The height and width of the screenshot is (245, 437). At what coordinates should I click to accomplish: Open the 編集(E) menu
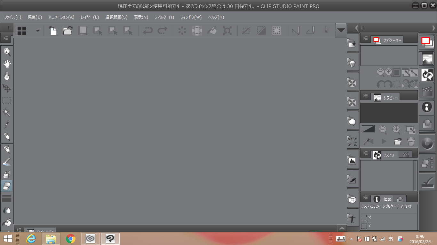[x=35, y=17]
